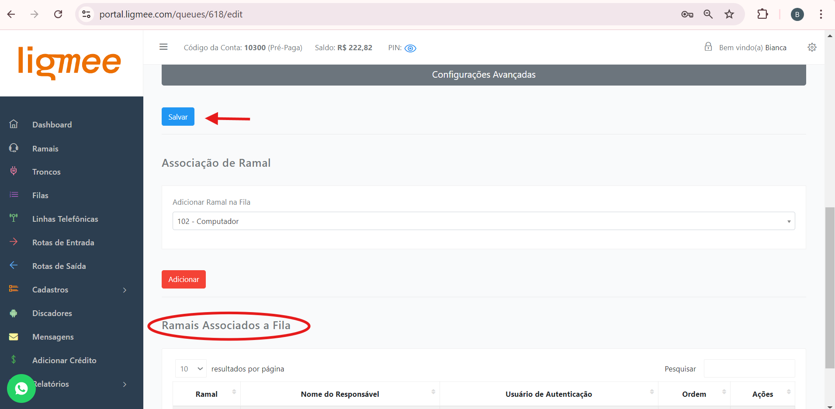
Task: Bookmark page with the star icon
Action: pyautogui.click(x=729, y=14)
